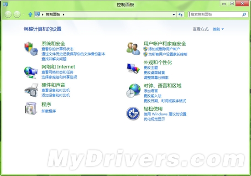The image size is (251, 176).
Task: Click 更改主题 link
Action: (151, 67)
